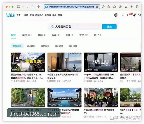Screen dimensions: 144x124
Task: Open the dynamic pinwheel icon
Action: click(135, 15)
